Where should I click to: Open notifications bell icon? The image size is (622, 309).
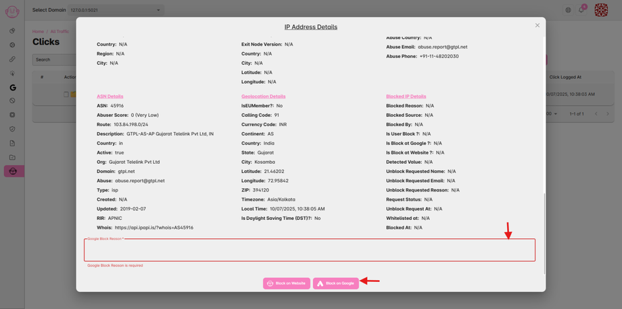(x=581, y=10)
